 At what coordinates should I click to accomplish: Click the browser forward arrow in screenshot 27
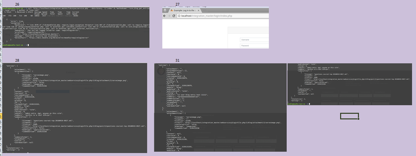click(169, 16)
